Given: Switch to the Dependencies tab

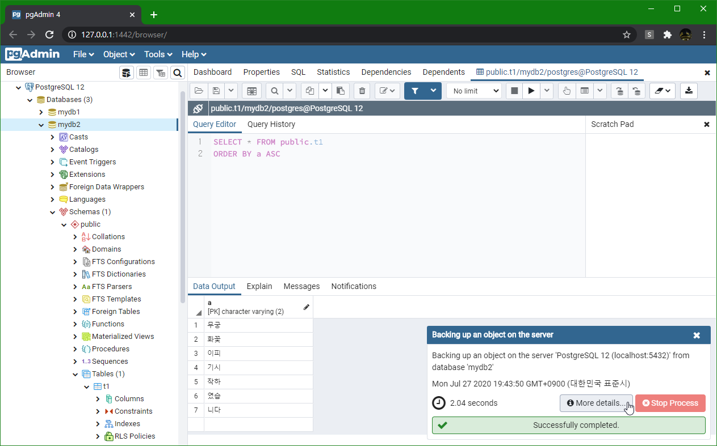Looking at the screenshot, I should (x=387, y=72).
